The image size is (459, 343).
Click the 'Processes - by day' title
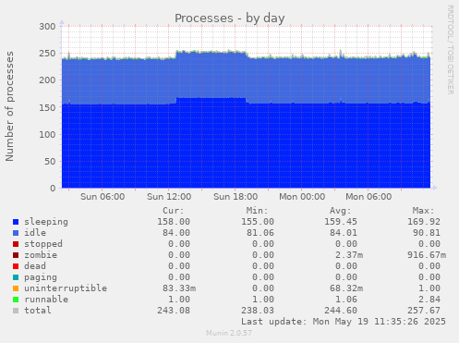pyautogui.click(x=230, y=18)
